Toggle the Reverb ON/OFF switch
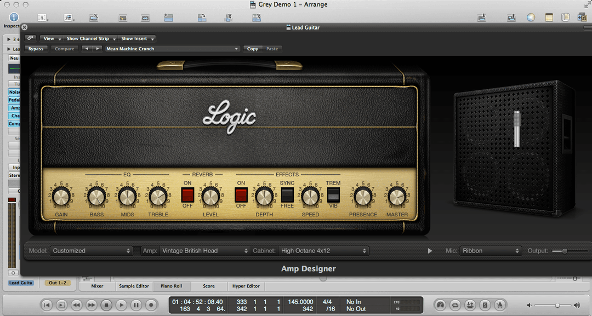Image resolution: width=592 pixels, height=316 pixels. (x=187, y=194)
